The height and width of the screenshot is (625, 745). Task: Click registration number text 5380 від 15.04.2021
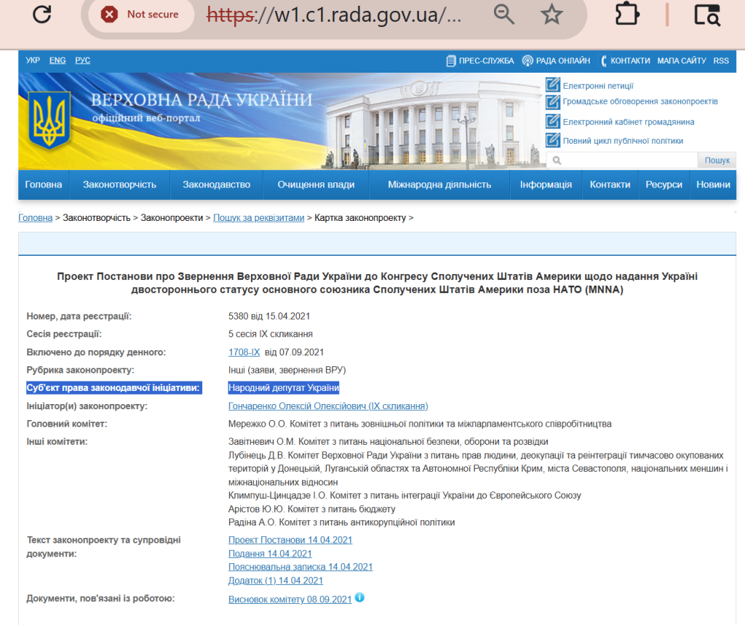click(x=269, y=317)
